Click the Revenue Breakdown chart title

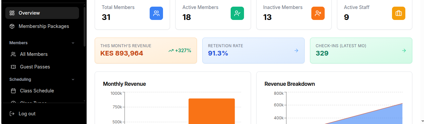(290, 84)
